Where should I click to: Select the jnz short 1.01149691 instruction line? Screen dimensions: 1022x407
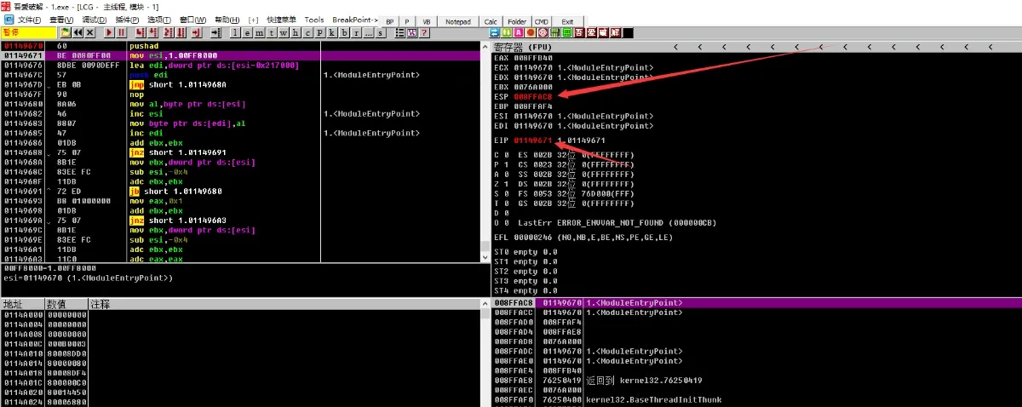click(160, 152)
